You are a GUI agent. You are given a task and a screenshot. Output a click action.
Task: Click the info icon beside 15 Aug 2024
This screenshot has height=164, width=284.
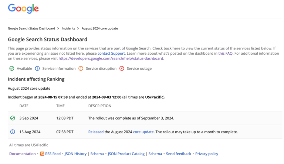tap(13, 132)
